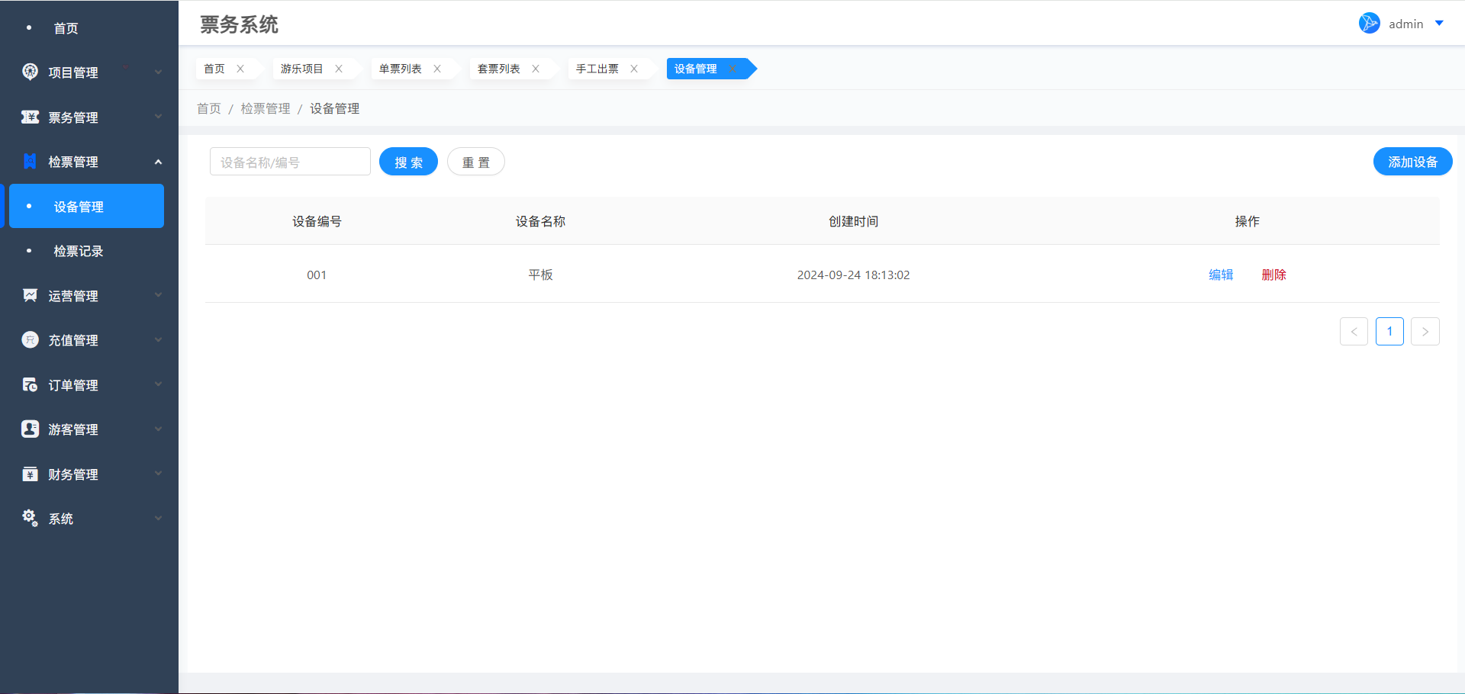The image size is (1465, 694).
Task: Click the 财务管理 yen icon
Action: 30,474
